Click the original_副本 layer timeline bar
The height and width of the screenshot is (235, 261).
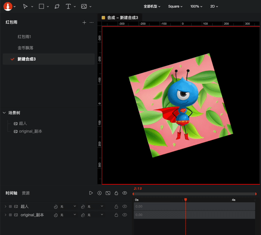point(195,215)
